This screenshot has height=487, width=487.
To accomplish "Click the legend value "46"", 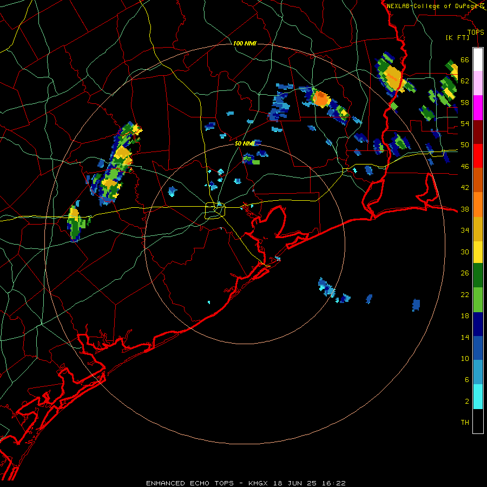I will (x=465, y=166).
